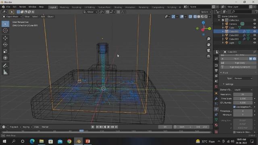Click the outliner search field
The image size is (258, 145).
coord(241,12)
